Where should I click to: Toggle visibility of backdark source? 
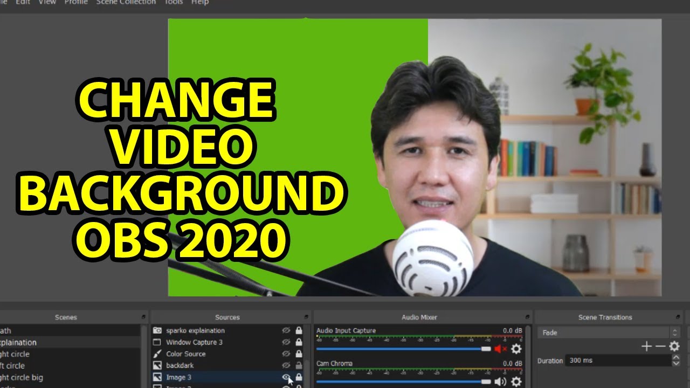[x=286, y=366]
